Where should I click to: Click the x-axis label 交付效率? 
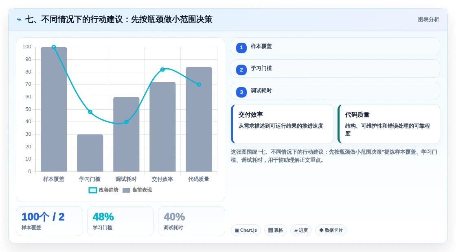pyautogui.click(x=162, y=179)
